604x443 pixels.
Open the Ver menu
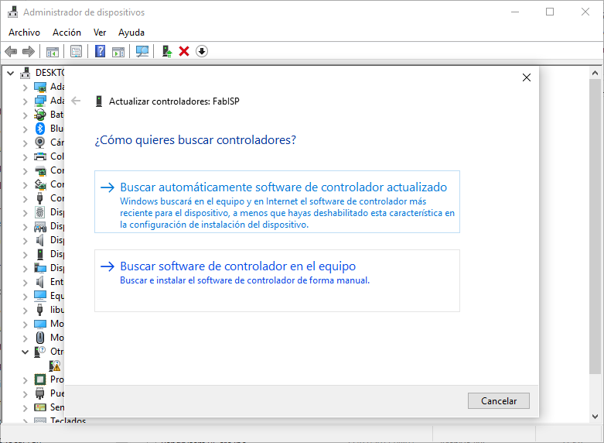[x=100, y=33]
